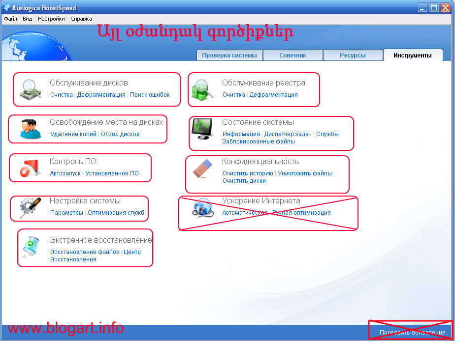This screenshot has width=455, height=341.
Task: Click Очистка under Обслуживание дисков
Action: 62,95
